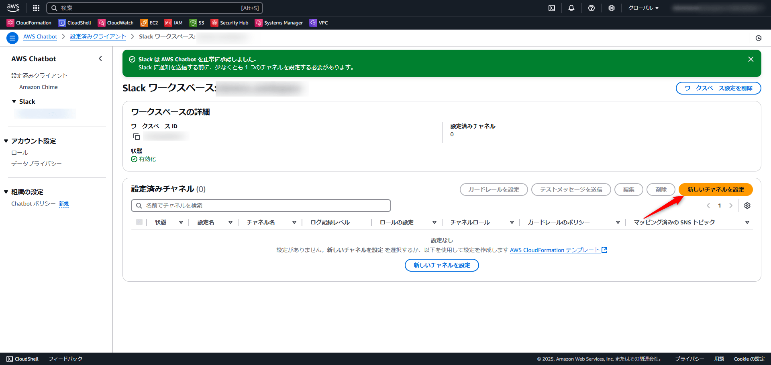Dismiss the green success banner
Image resolution: width=771 pixels, height=365 pixels.
751,59
